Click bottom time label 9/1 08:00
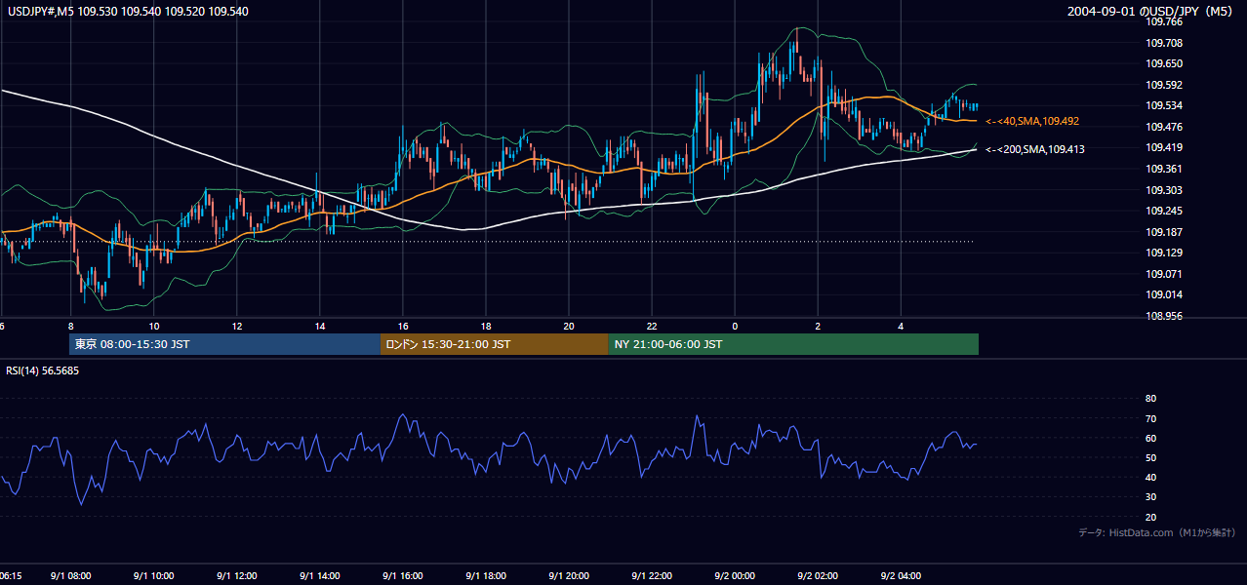Viewport: 1247px width, 585px height. (71, 576)
